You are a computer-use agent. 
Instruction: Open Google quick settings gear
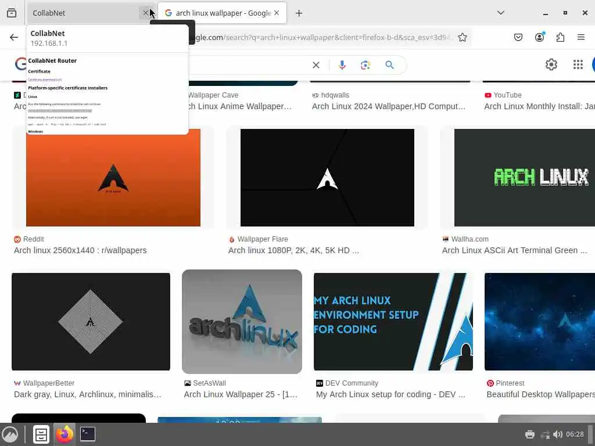(551, 65)
